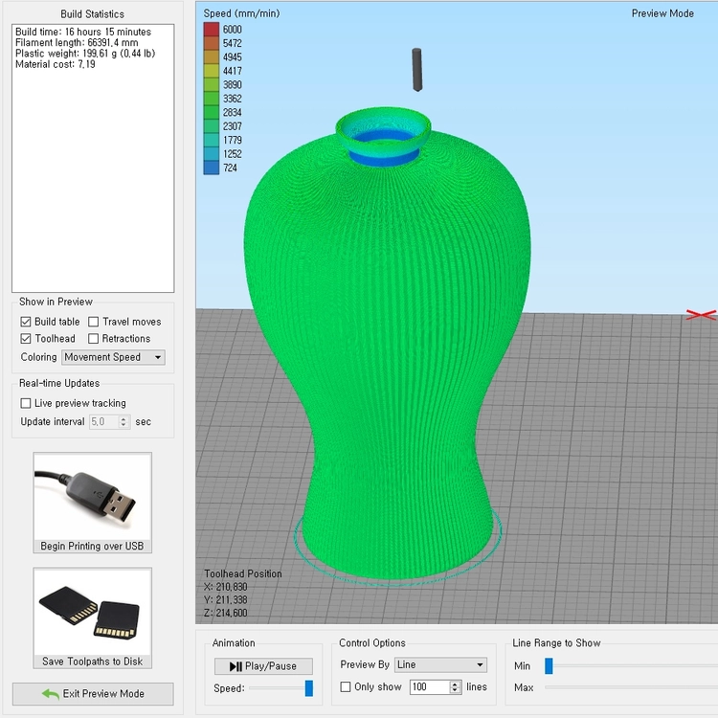Click Save Toolpaths to Disk label
Image resolution: width=718 pixels, height=718 pixels.
click(93, 662)
